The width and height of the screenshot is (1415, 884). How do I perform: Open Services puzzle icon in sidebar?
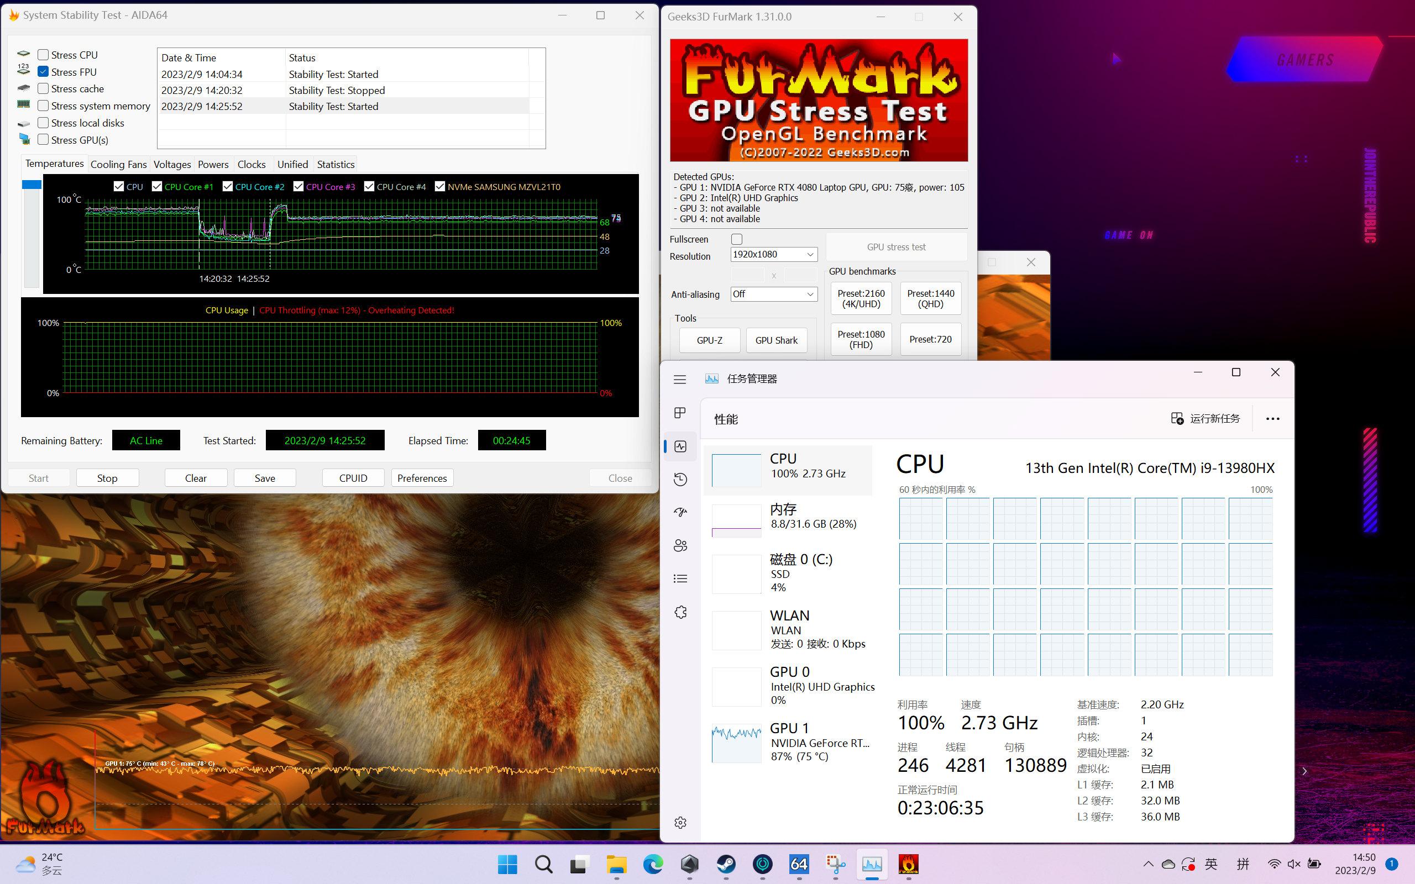point(679,612)
